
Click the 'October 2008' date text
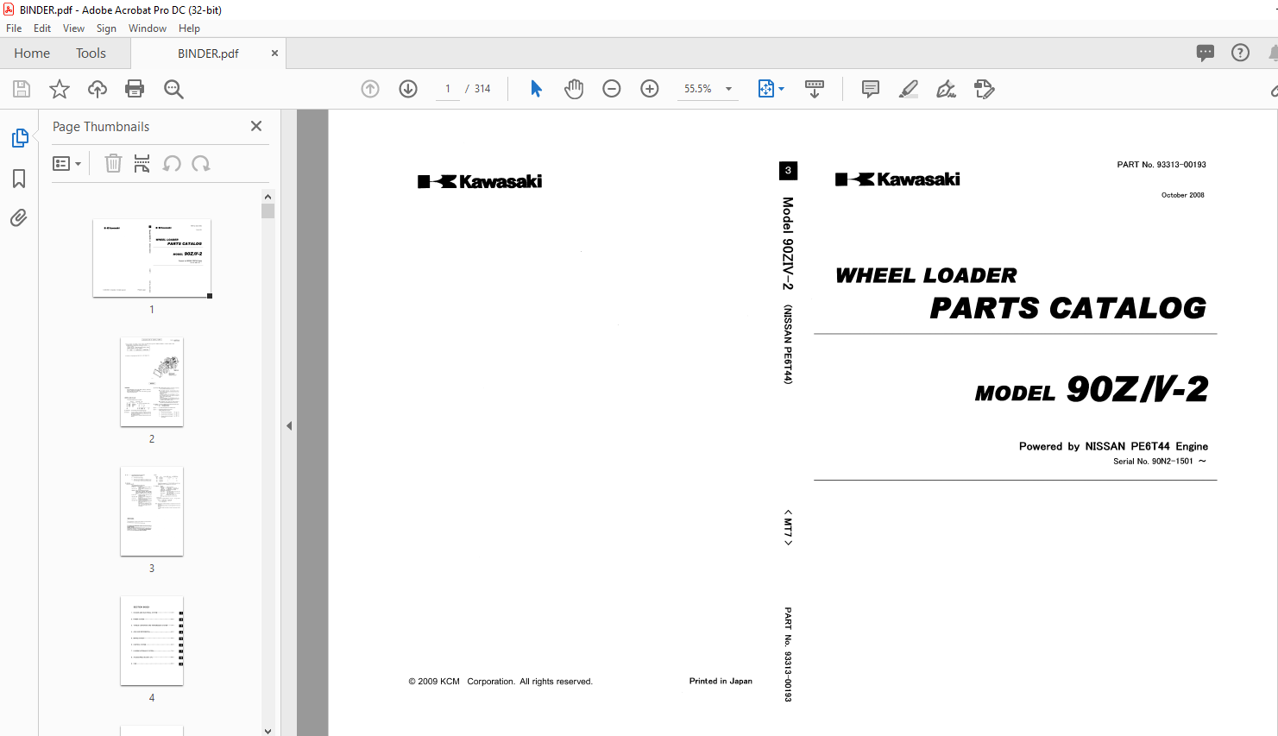point(1183,195)
